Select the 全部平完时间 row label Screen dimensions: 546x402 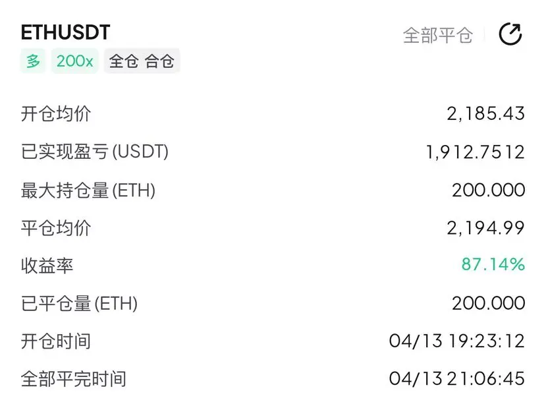click(74, 379)
